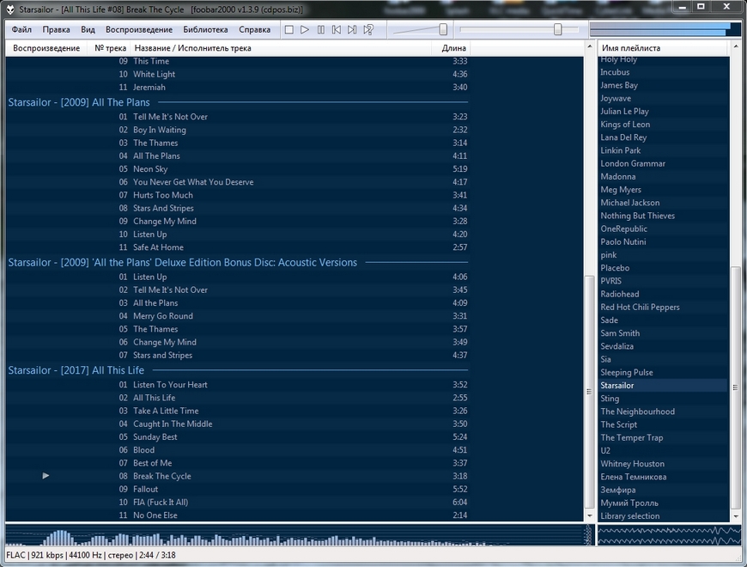Click the track list scrollbar down arrow
Image resolution: width=747 pixels, height=567 pixels.
(589, 516)
